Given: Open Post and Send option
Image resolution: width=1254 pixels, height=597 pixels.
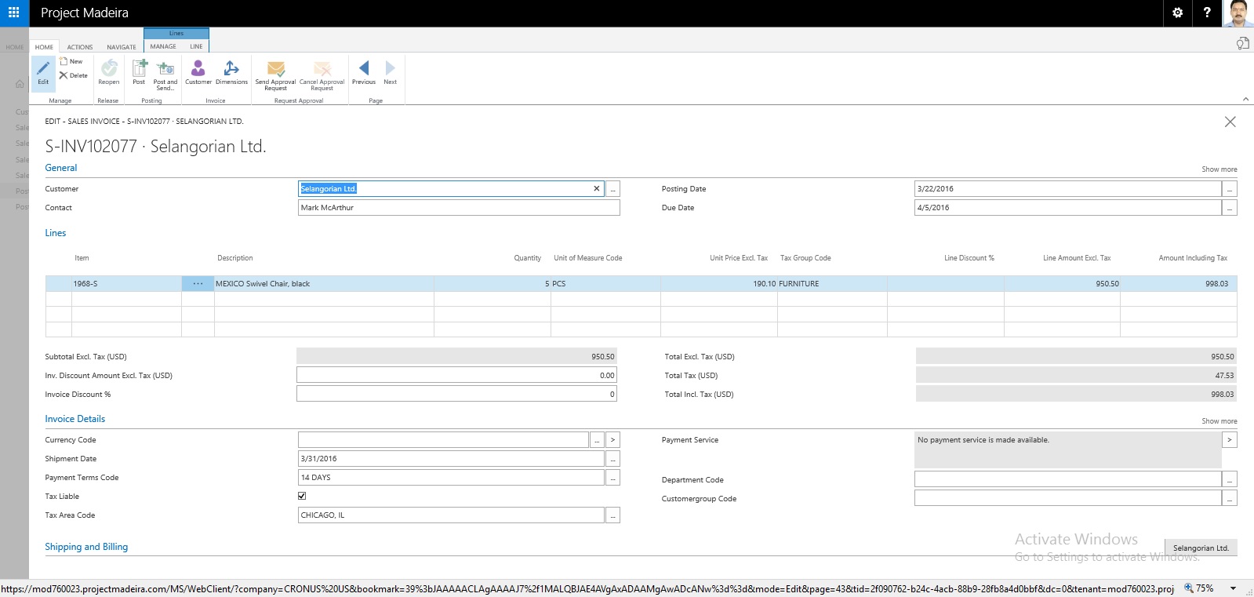Looking at the screenshot, I should 165,70.
